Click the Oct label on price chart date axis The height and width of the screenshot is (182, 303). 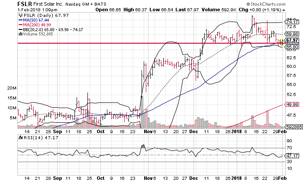(100, 131)
